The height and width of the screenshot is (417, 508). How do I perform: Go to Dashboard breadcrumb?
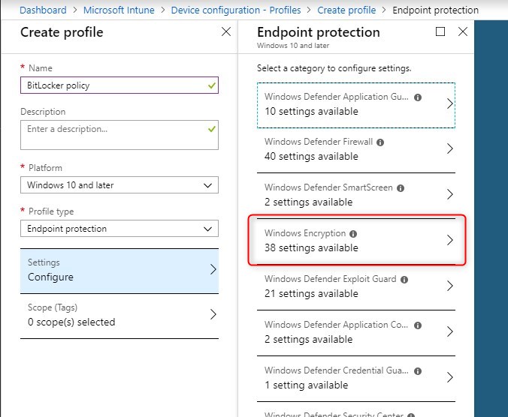coord(43,10)
